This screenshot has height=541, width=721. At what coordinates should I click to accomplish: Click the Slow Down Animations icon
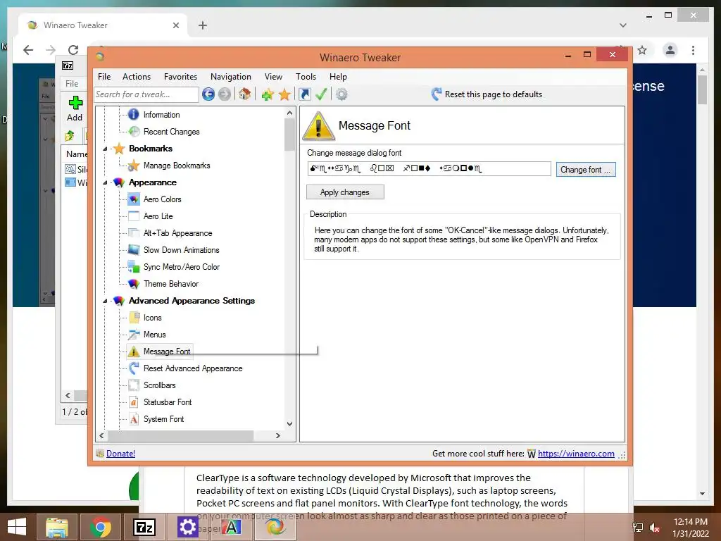(134, 250)
